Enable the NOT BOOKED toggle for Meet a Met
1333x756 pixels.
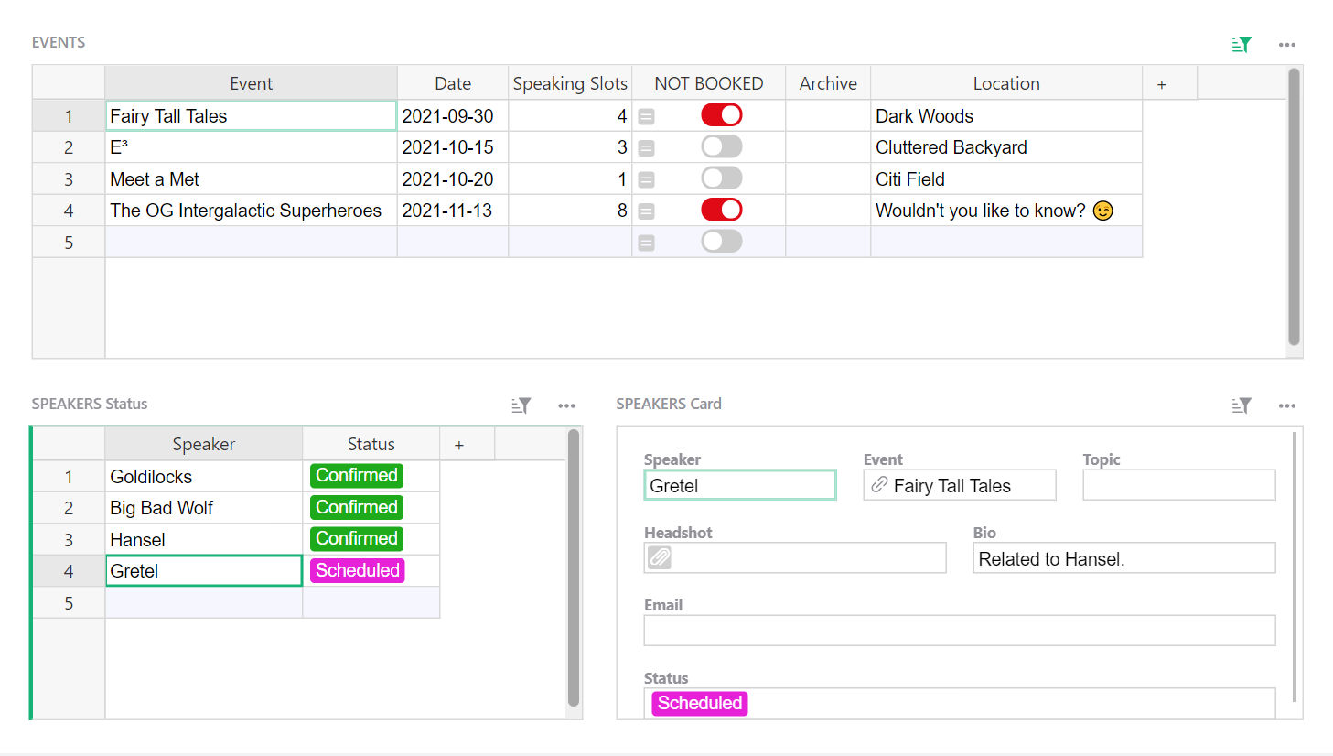(721, 178)
